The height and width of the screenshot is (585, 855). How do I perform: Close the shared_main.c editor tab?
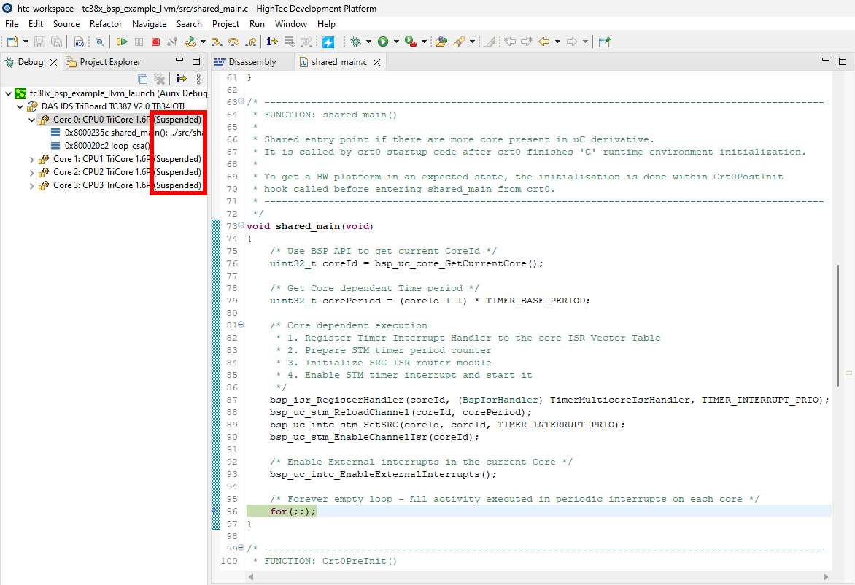377,63
